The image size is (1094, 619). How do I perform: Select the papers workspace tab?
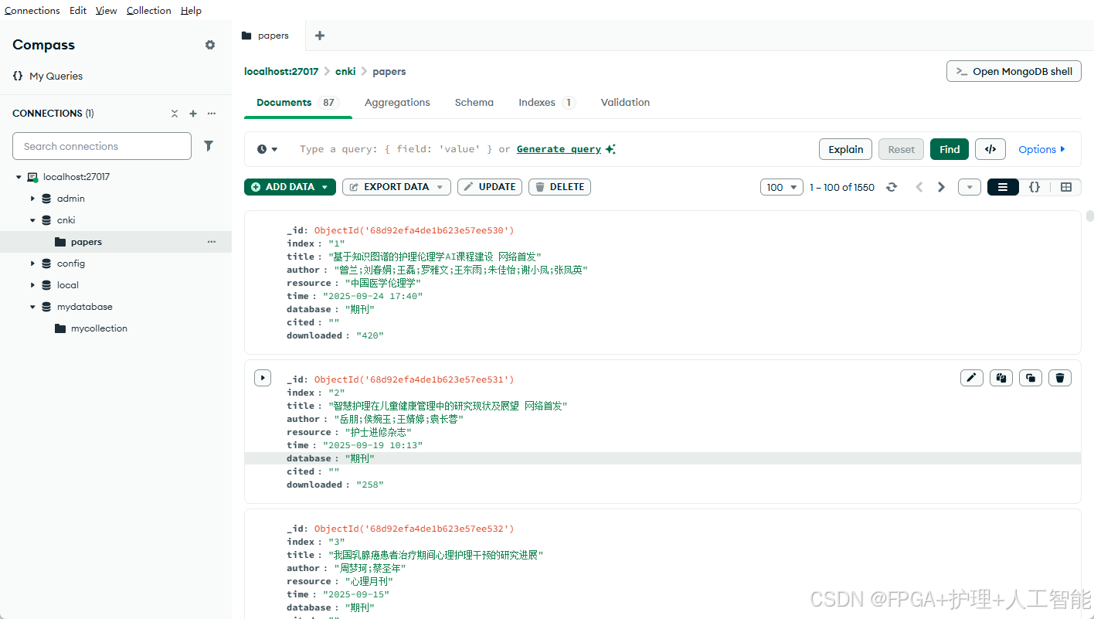pyautogui.click(x=269, y=36)
